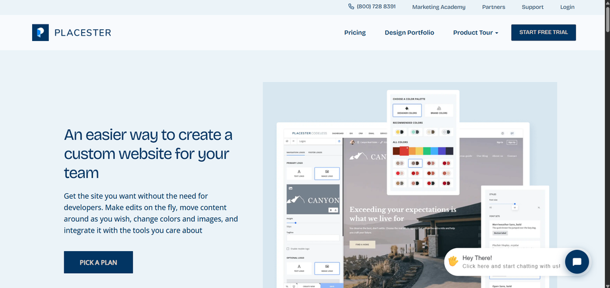This screenshot has width=610, height=288.
Task: Click the PICK A PLAN button
Action: 98,262
